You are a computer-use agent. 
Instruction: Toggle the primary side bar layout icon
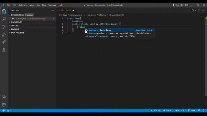[x=174, y=5]
